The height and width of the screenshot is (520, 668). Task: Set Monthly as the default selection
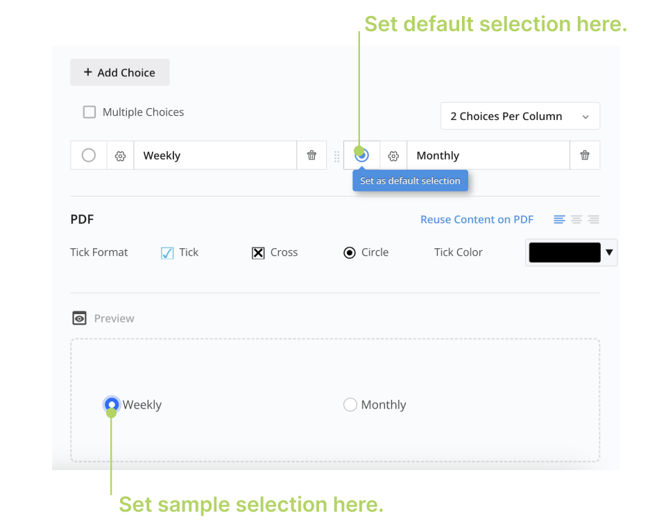click(362, 156)
